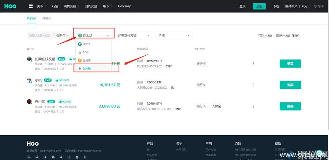
Task: Expand the 所有支付方式 payment dropdown
Action: (x=134, y=35)
